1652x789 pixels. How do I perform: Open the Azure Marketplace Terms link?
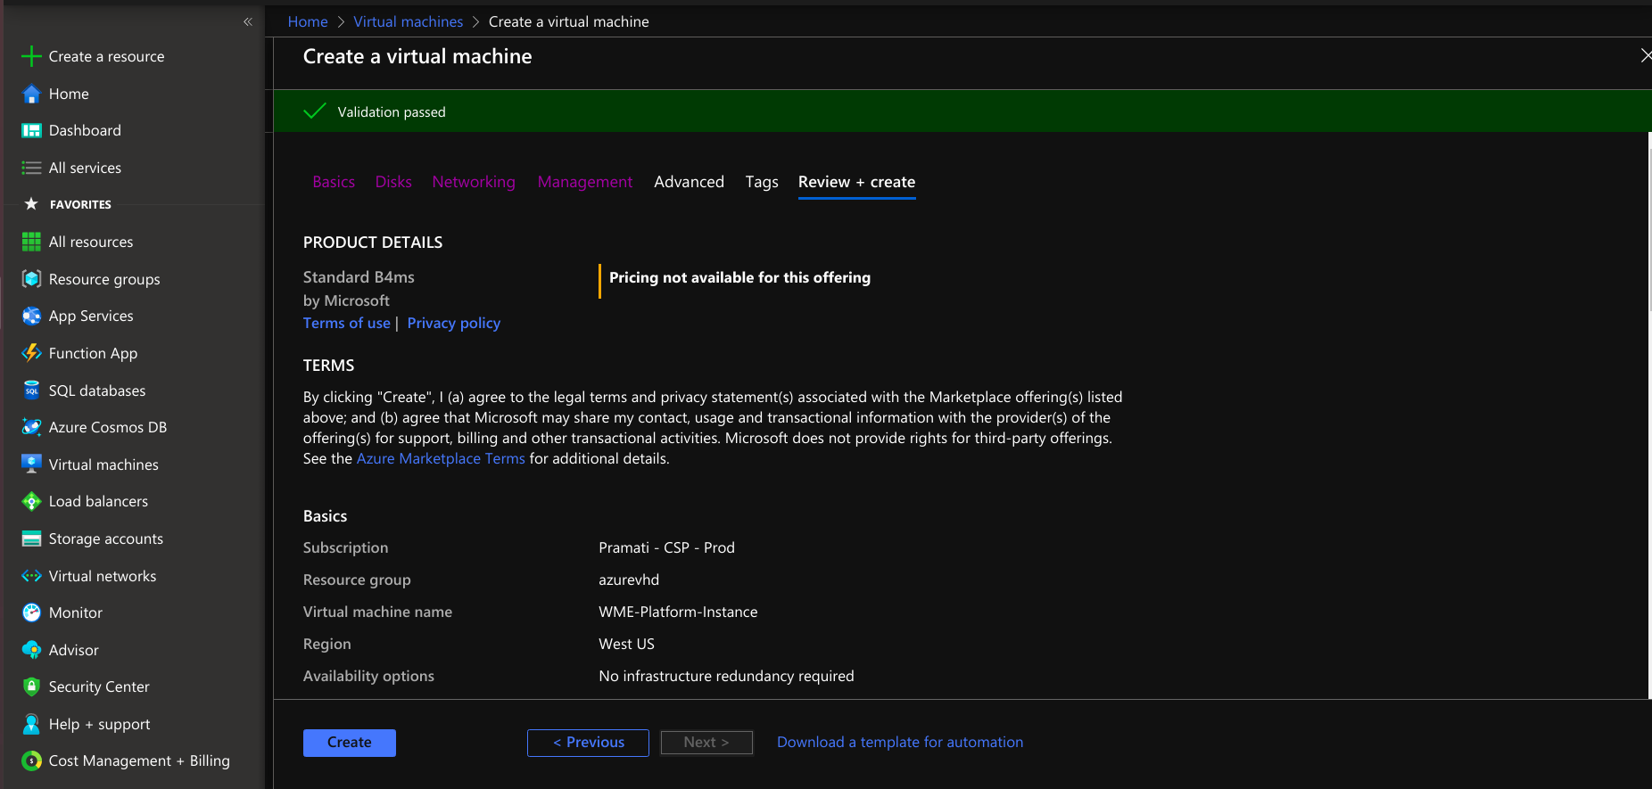point(441,458)
